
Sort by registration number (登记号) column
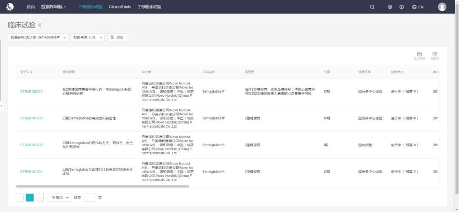[x=26, y=72]
